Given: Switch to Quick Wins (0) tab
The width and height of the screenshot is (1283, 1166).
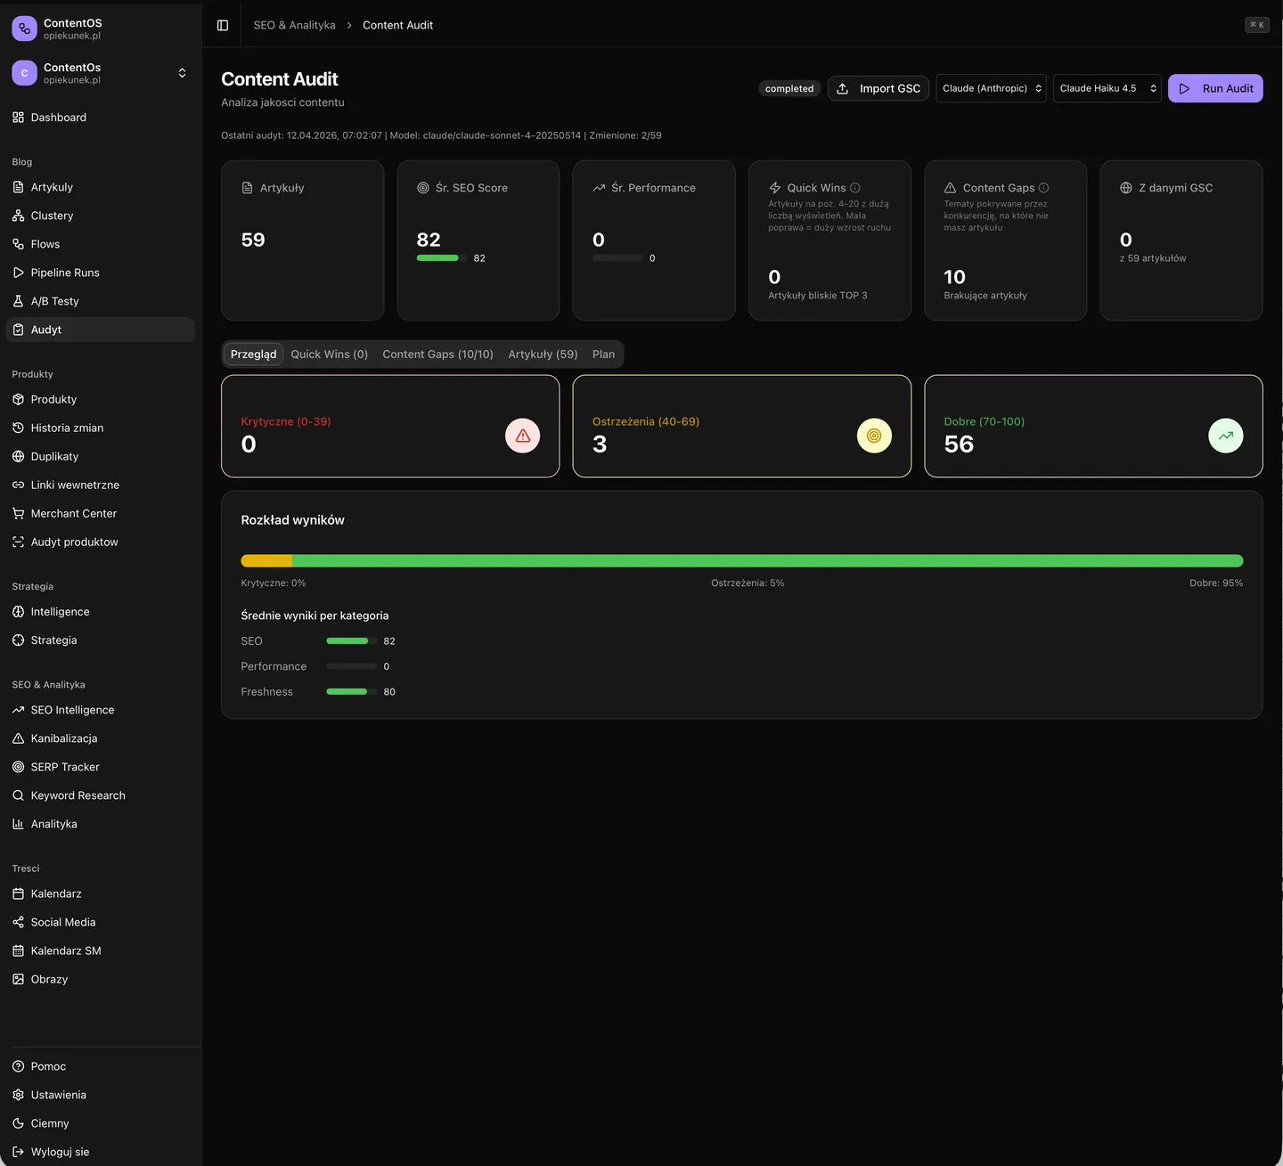Looking at the screenshot, I should point(330,355).
